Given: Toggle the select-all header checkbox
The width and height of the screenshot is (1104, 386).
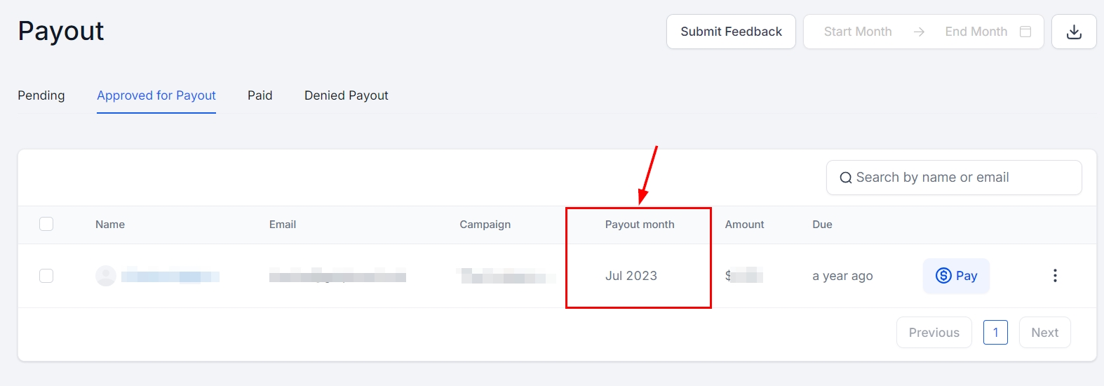Looking at the screenshot, I should (x=46, y=224).
